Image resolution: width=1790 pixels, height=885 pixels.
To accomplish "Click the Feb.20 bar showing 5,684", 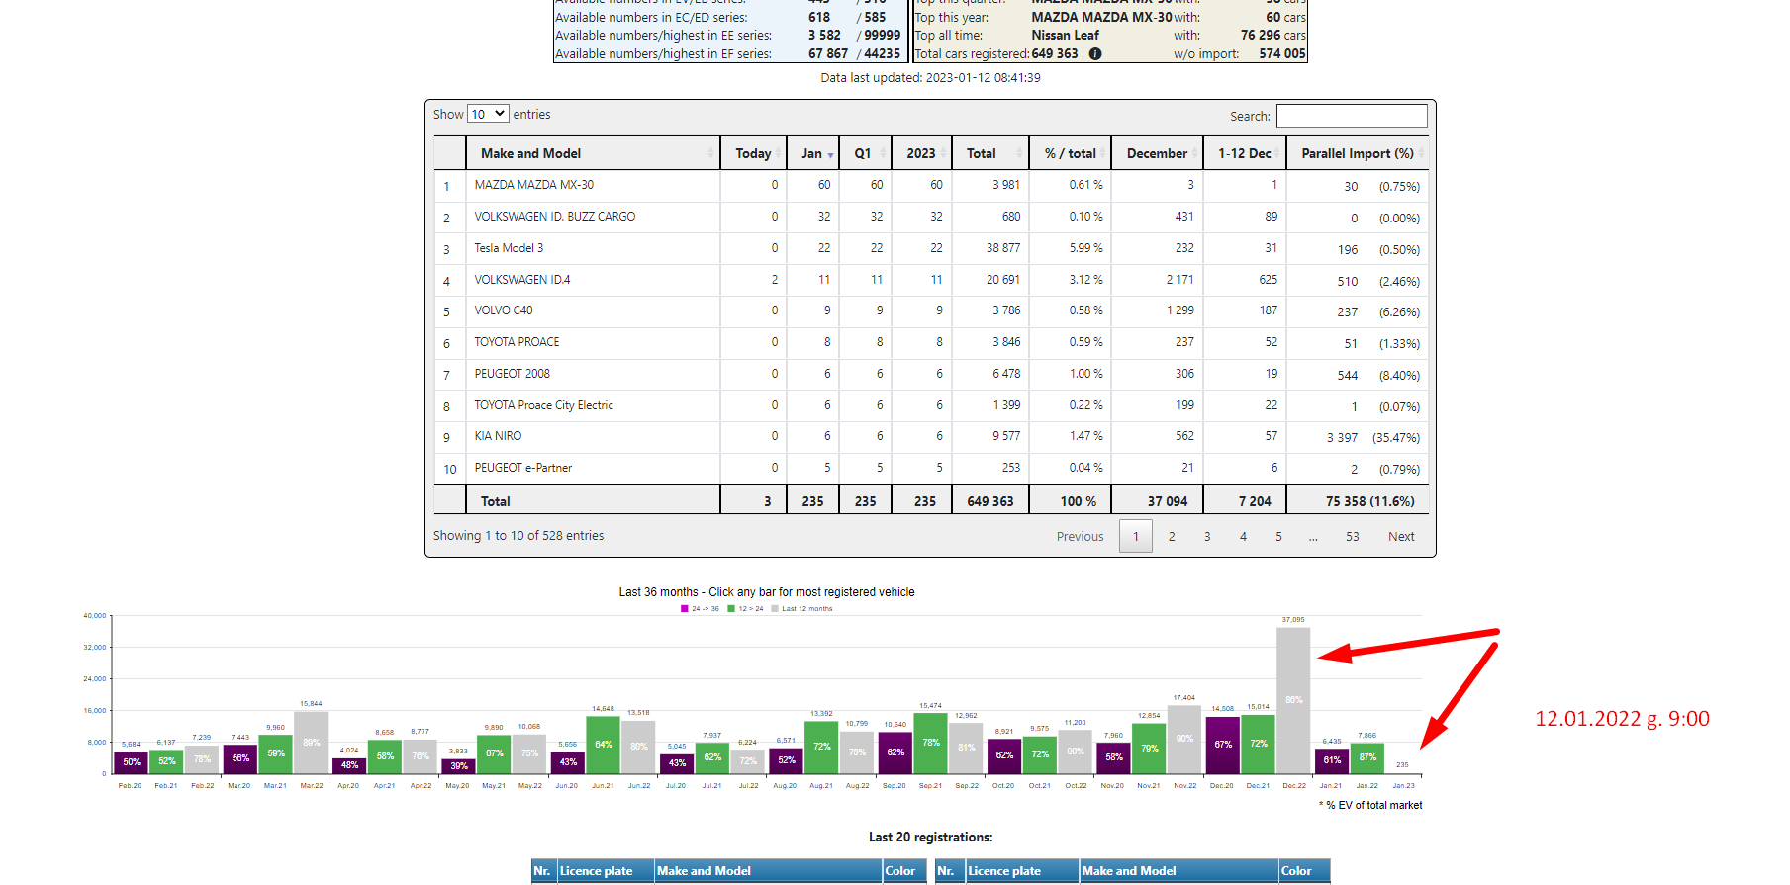I will pyautogui.click(x=131, y=762).
